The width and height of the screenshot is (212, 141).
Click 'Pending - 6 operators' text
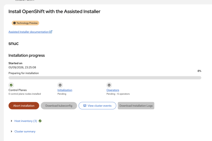[118, 94]
